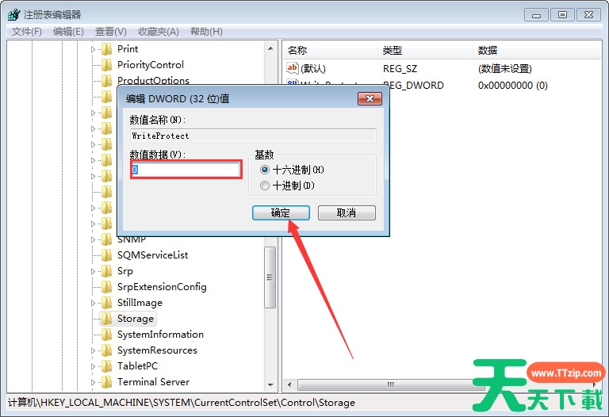The image size is (609, 417).
Task: Click the PriorityControl folder icon
Action: [x=106, y=64]
